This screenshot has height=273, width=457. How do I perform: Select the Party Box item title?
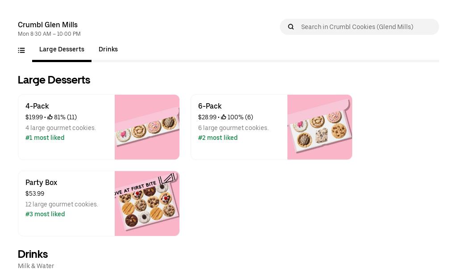pyautogui.click(x=41, y=183)
